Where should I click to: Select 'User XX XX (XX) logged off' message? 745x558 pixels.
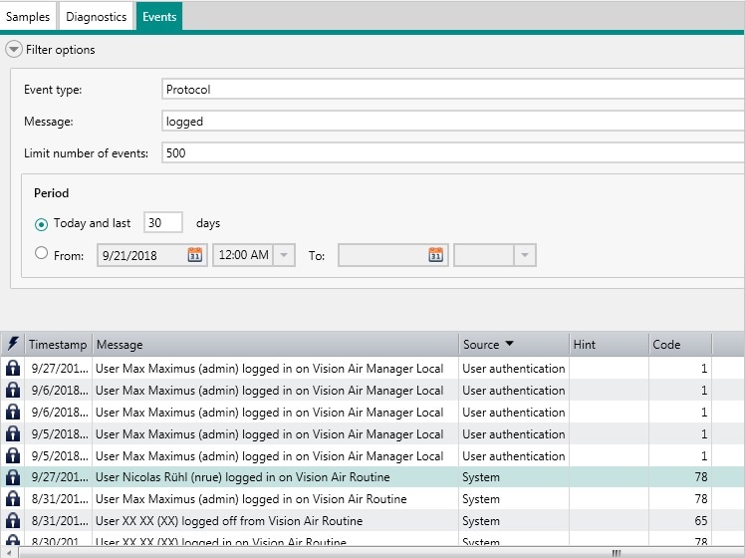pos(229,521)
